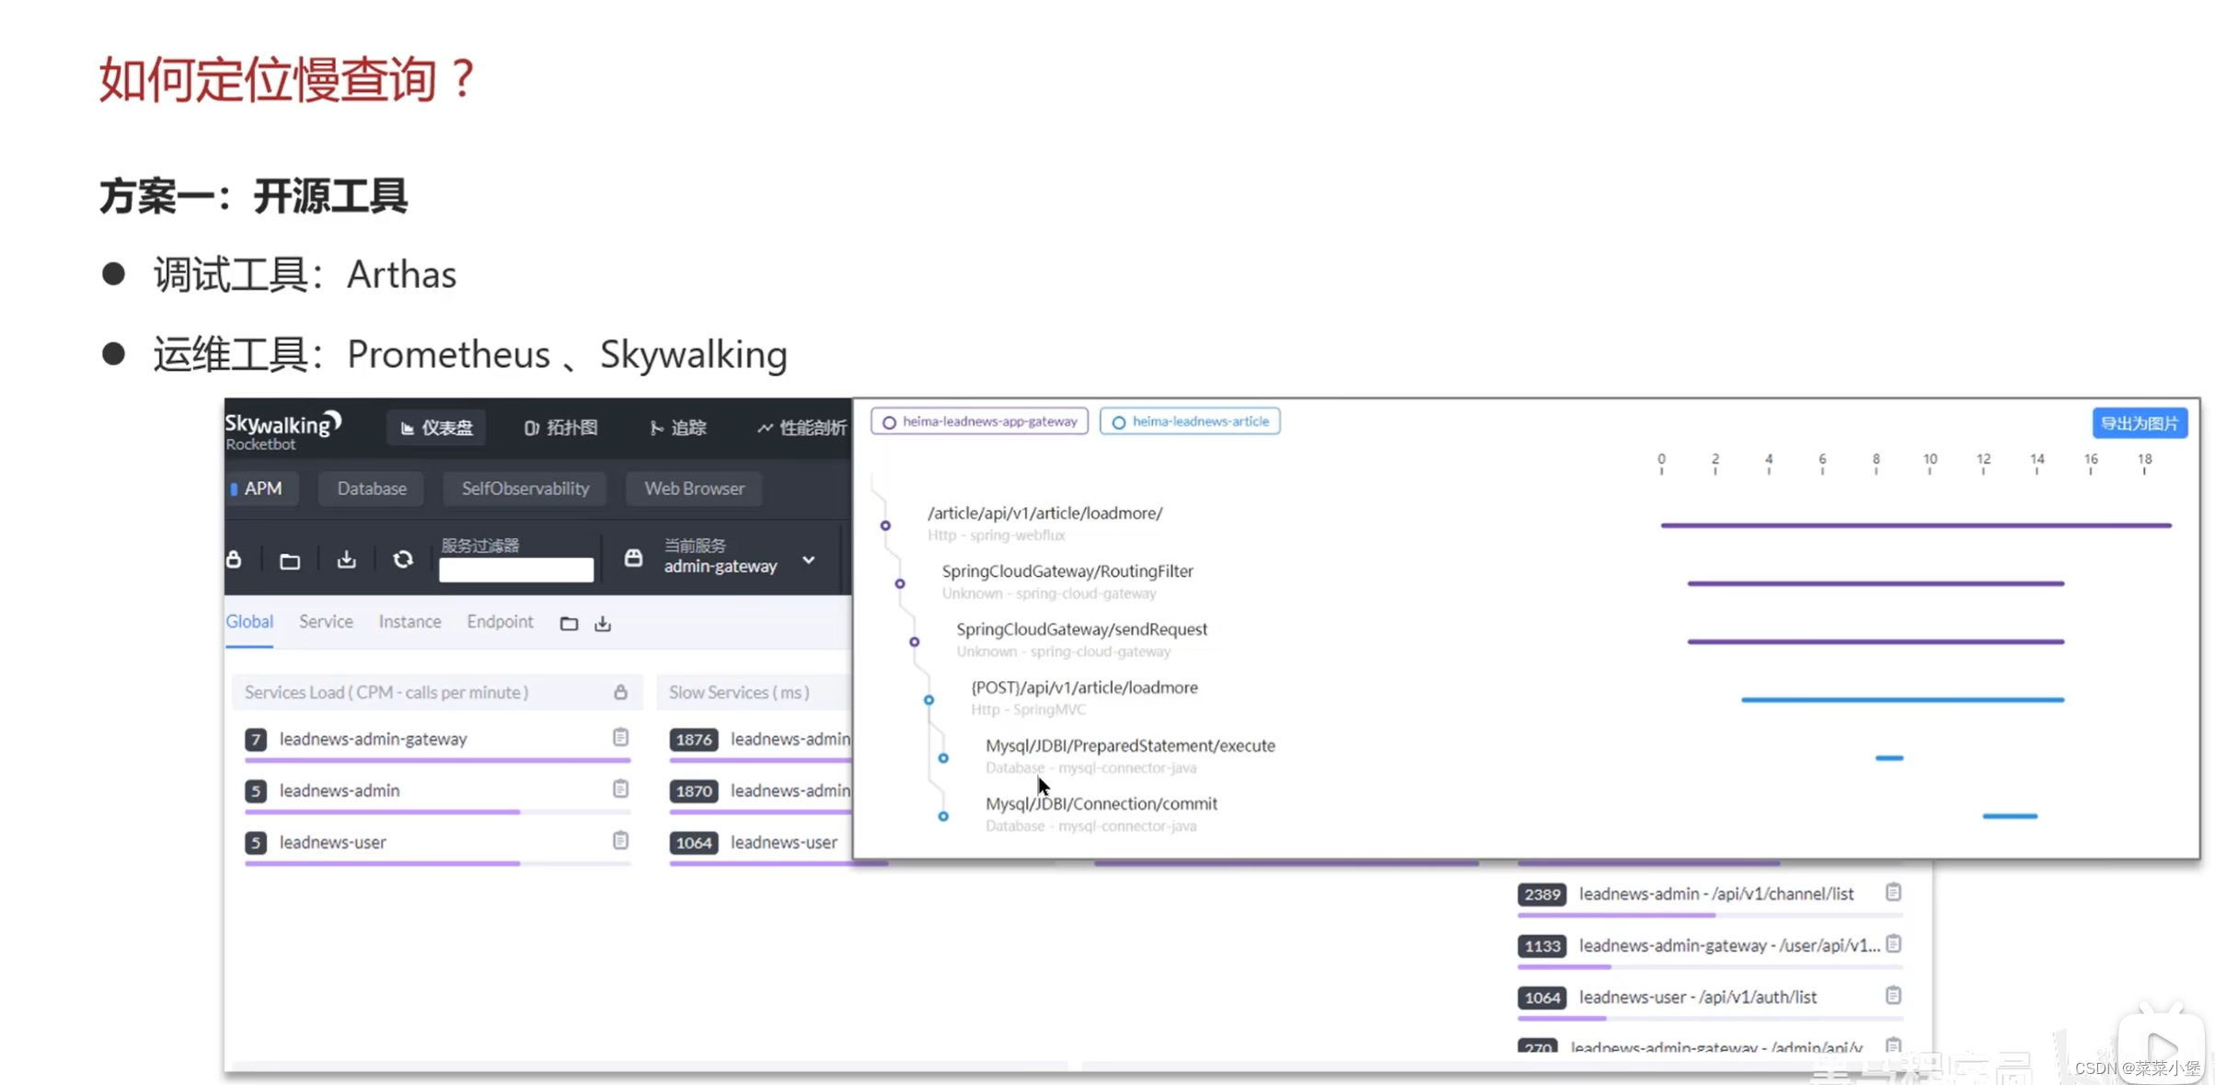Click the node circle of PreparedStatement/execute span
This screenshot has width=2215, height=1085.
[x=943, y=758]
